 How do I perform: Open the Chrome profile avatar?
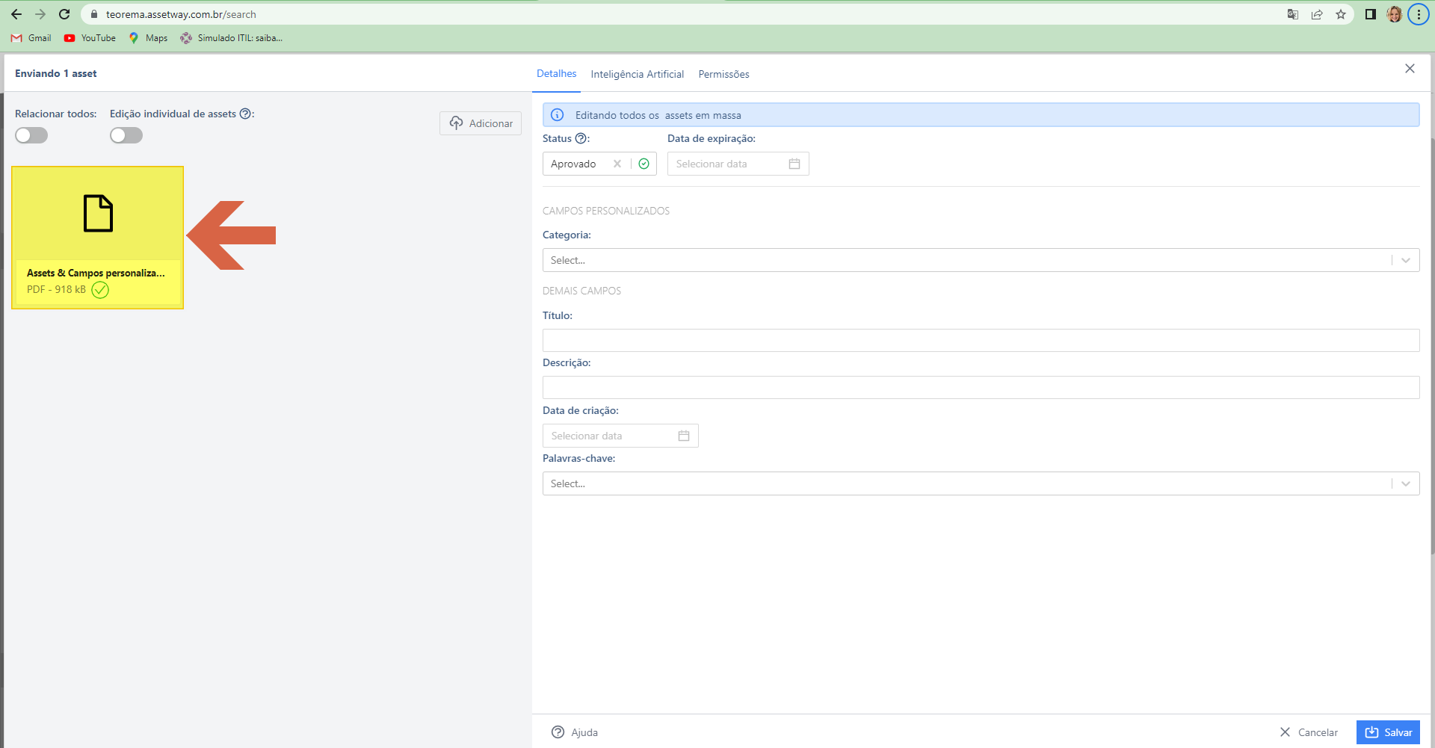[1395, 14]
